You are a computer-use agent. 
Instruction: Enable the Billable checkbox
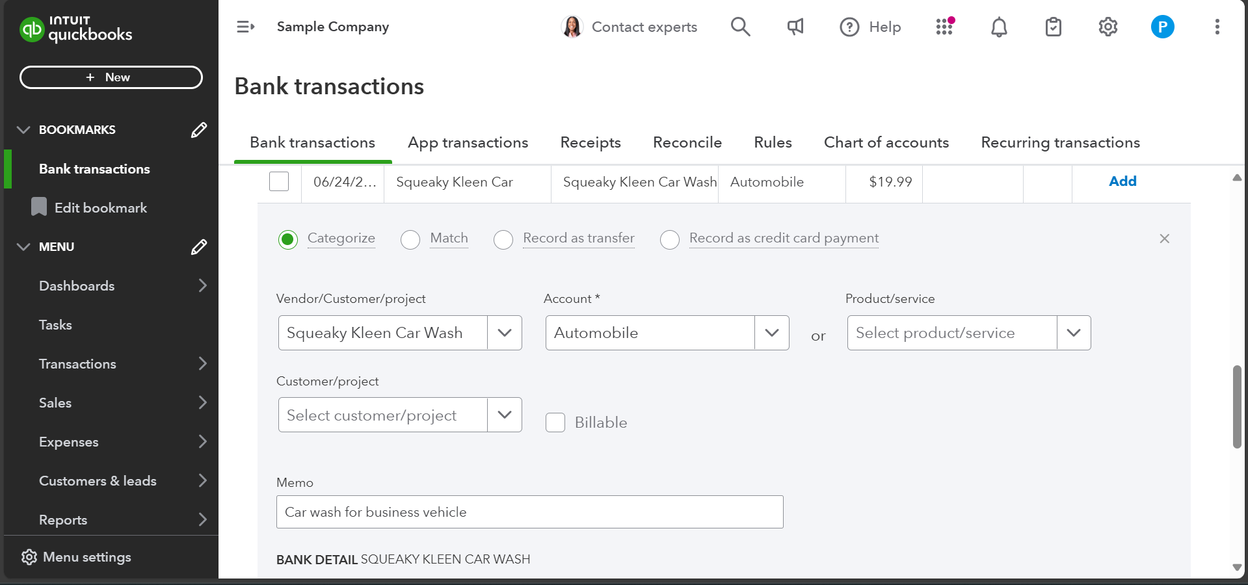555,422
